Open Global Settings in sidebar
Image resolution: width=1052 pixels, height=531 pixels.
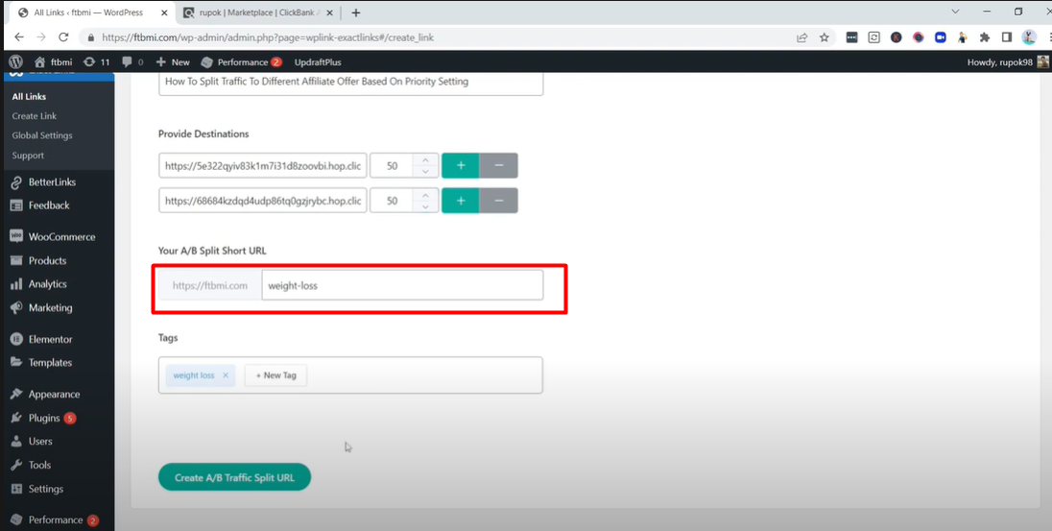42,135
